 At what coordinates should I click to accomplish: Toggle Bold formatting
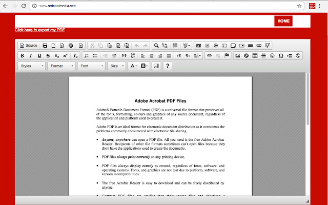click(x=22, y=56)
